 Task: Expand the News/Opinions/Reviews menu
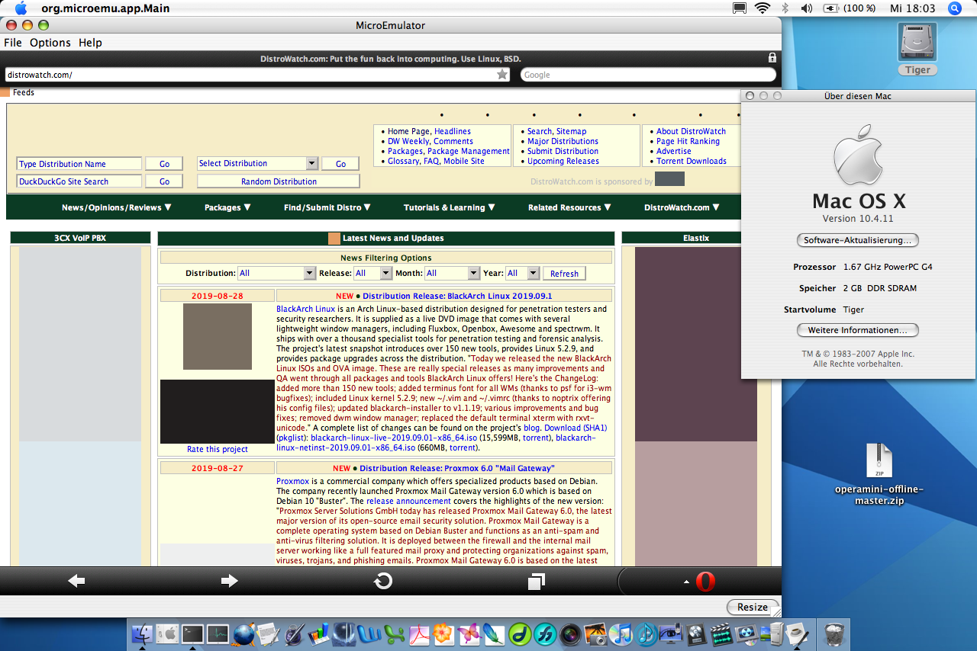pos(117,207)
